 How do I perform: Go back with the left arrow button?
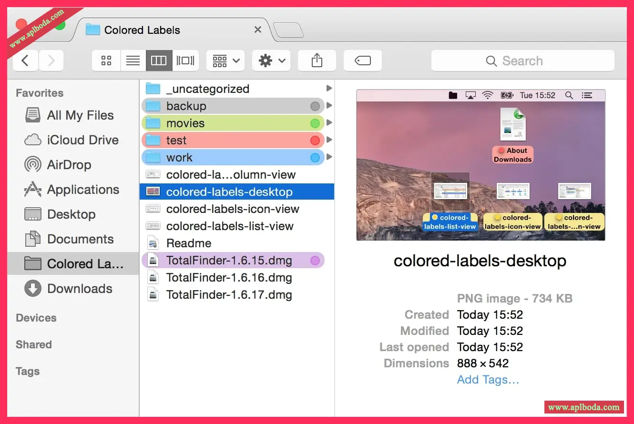pyautogui.click(x=25, y=61)
